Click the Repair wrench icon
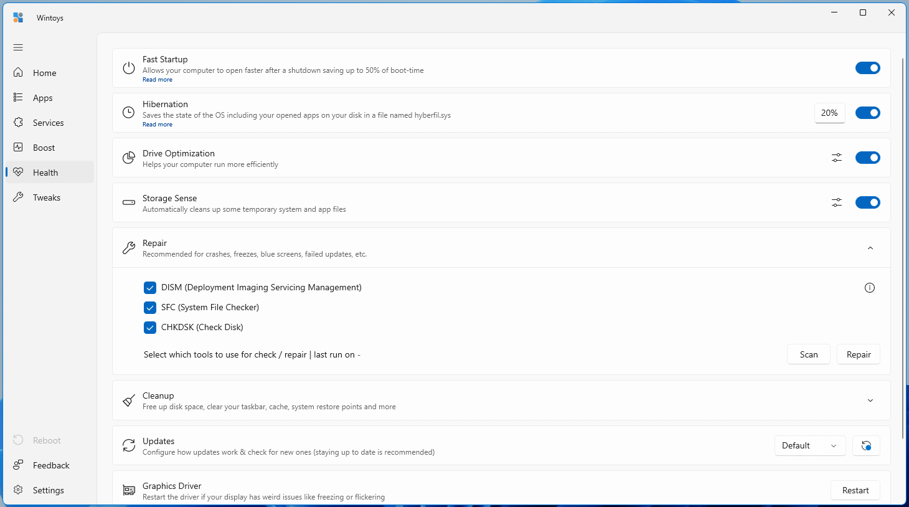The image size is (909, 507). (x=129, y=248)
